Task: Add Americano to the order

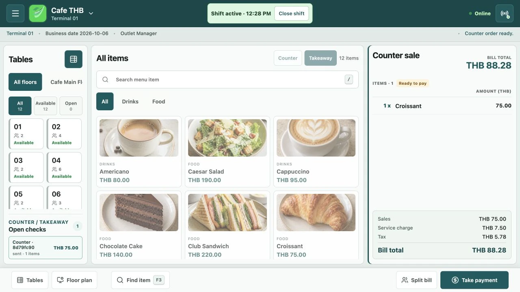Action: (139, 152)
